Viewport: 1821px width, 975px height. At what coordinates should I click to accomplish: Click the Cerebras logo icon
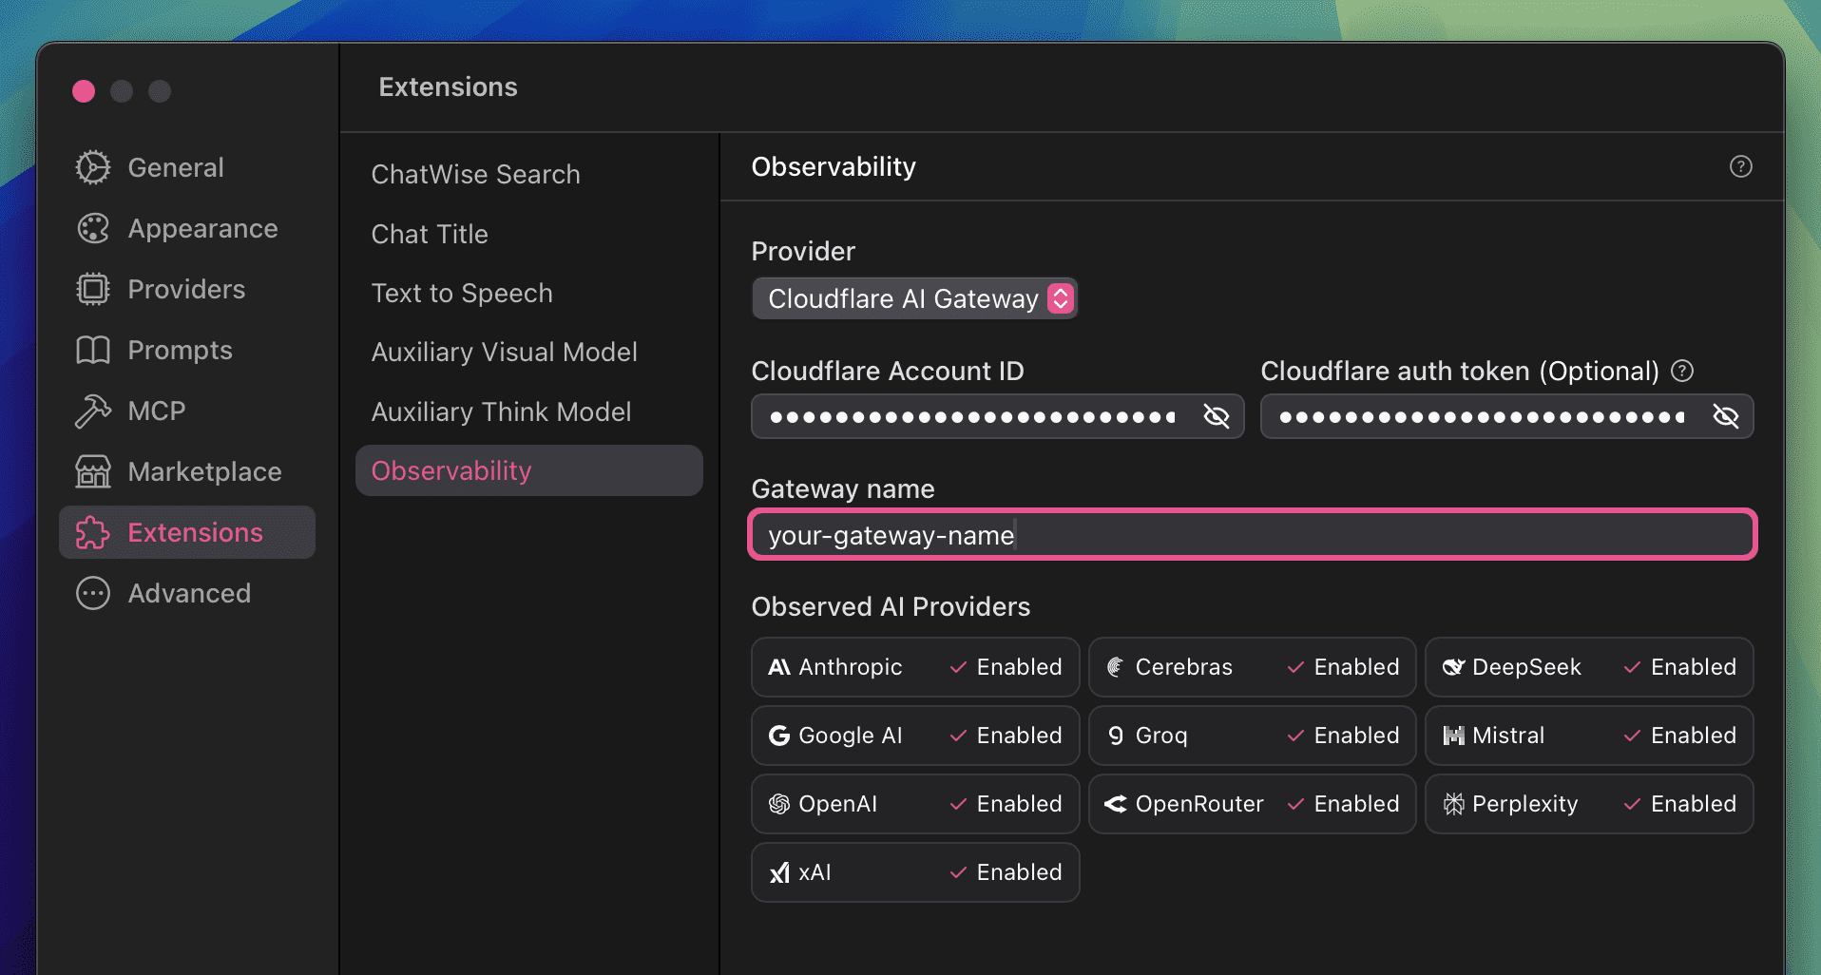pyautogui.click(x=1116, y=667)
